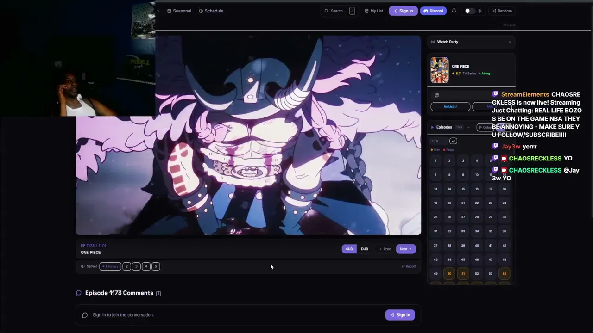Viewport: 593px width, 333px height.
Task: Click the Twitch badge next to StreamElements
Action: tap(495, 94)
